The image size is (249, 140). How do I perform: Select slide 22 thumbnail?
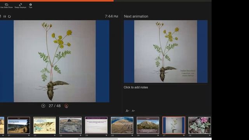(x=45, y=125)
